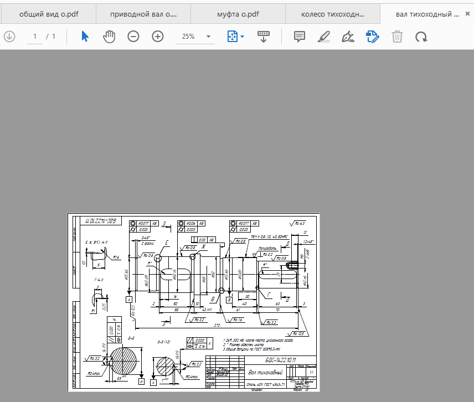Image resolution: width=474 pixels, height=402 pixels.
Task: Open the sign with pen tool
Action: pyautogui.click(x=348, y=37)
